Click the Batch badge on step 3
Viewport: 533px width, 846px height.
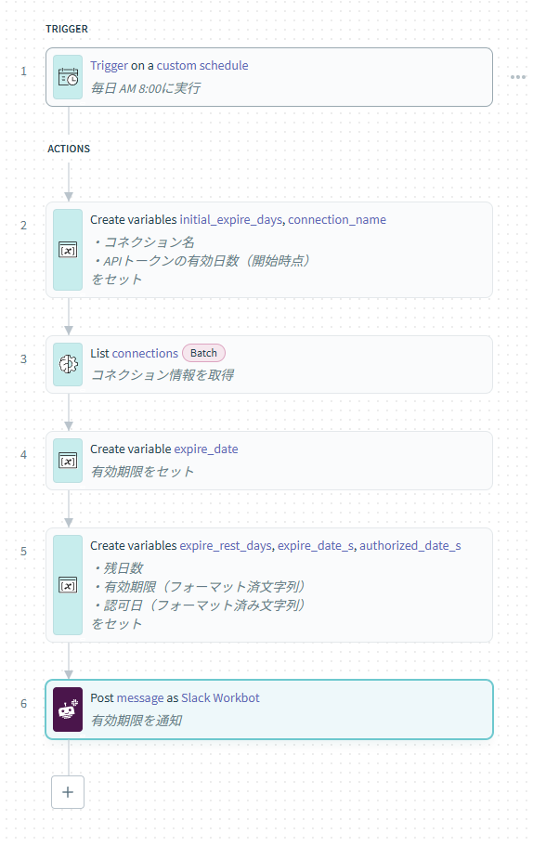(x=203, y=353)
